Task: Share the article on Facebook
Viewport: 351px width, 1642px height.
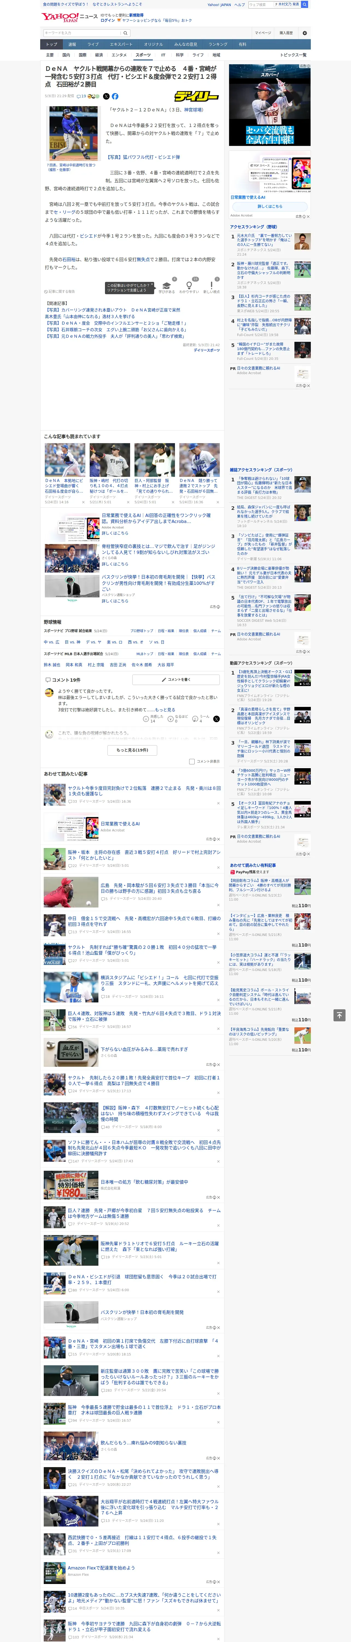Action: tap(115, 96)
